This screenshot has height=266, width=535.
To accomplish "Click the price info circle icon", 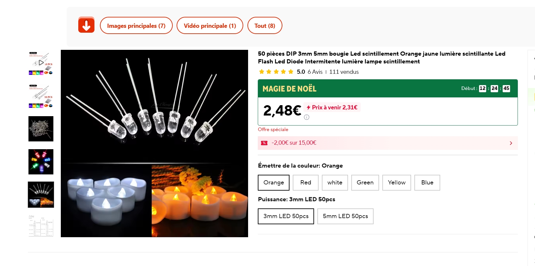I will pyautogui.click(x=307, y=117).
